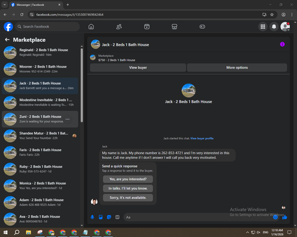Open Ruby 2 Beds 1 Bath conversation
The image size is (297, 237).
40,169
